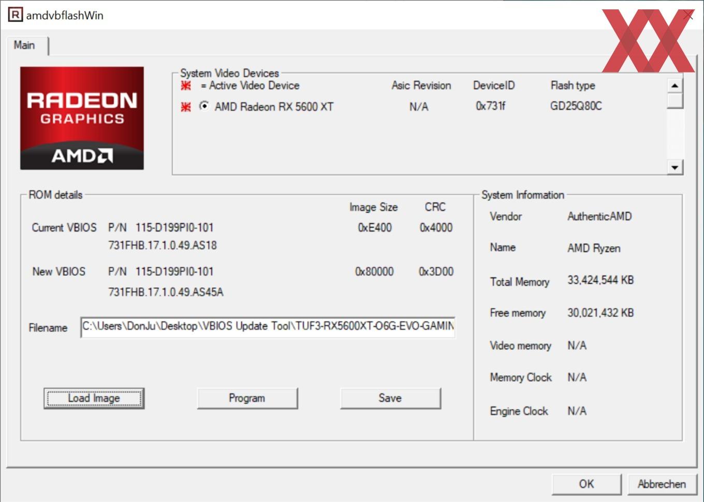Click the Load Image button
The height and width of the screenshot is (502, 704).
tap(94, 398)
